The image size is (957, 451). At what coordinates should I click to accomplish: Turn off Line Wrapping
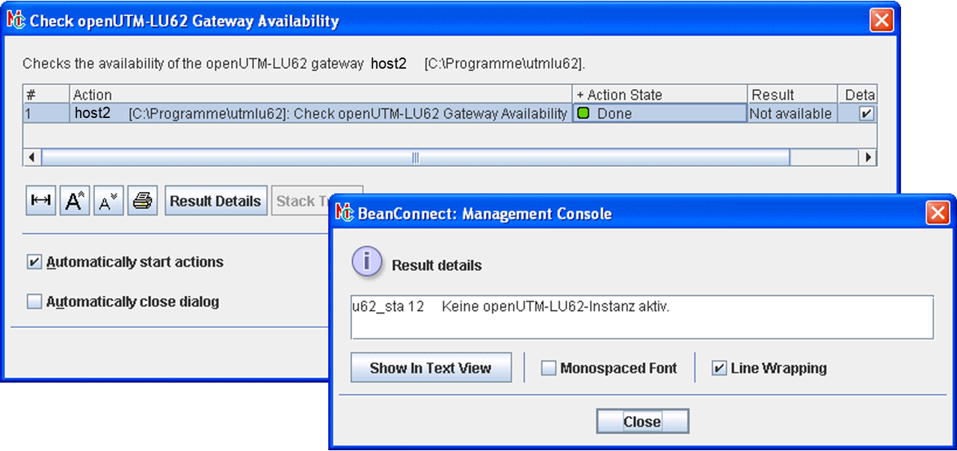(x=719, y=368)
